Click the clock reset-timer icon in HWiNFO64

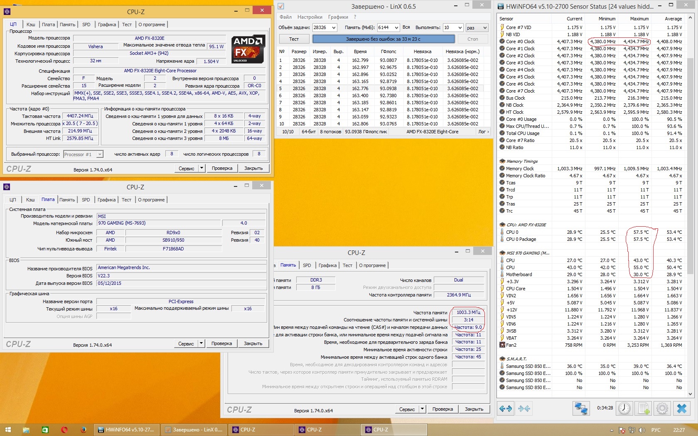624,409
